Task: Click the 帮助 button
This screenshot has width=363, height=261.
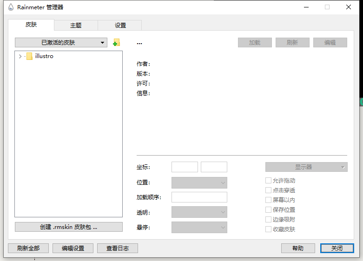Action: tap(298, 248)
